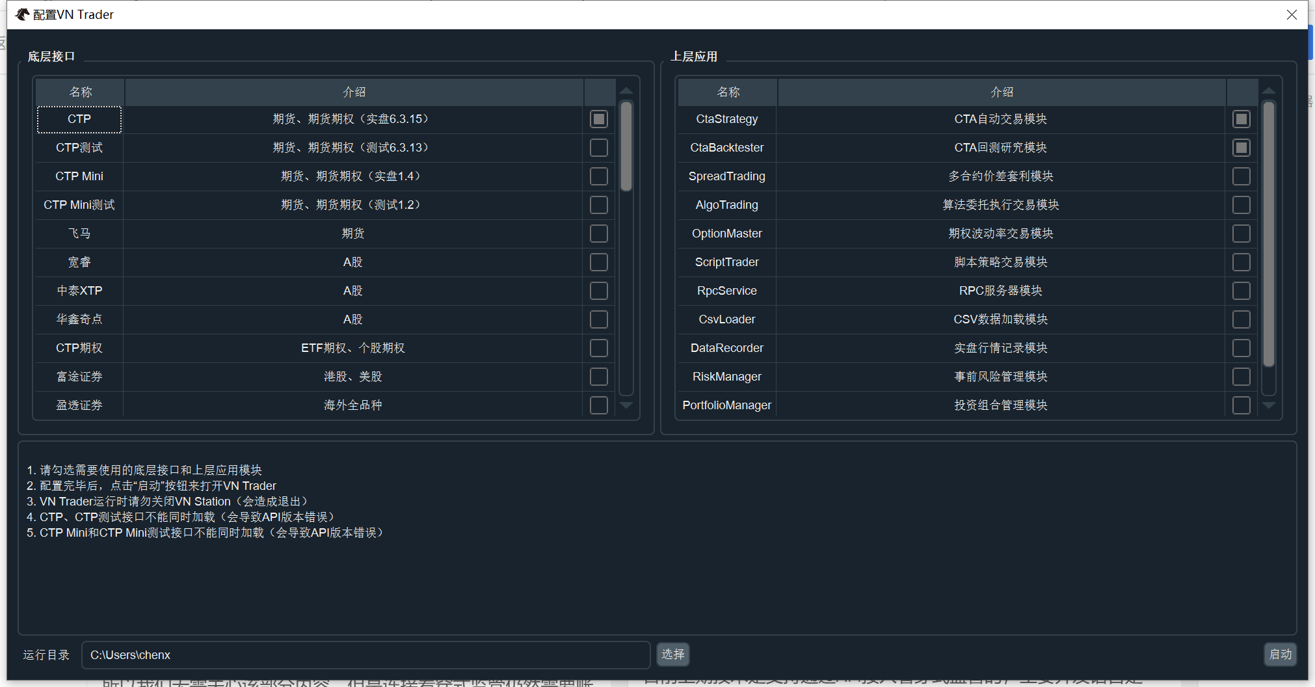Check the 富途证券 interface box
1315x687 pixels.
pyautogui.click(x=598, y=377)
